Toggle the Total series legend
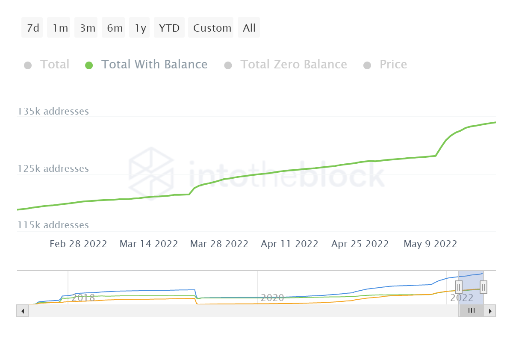 [54, 65]
